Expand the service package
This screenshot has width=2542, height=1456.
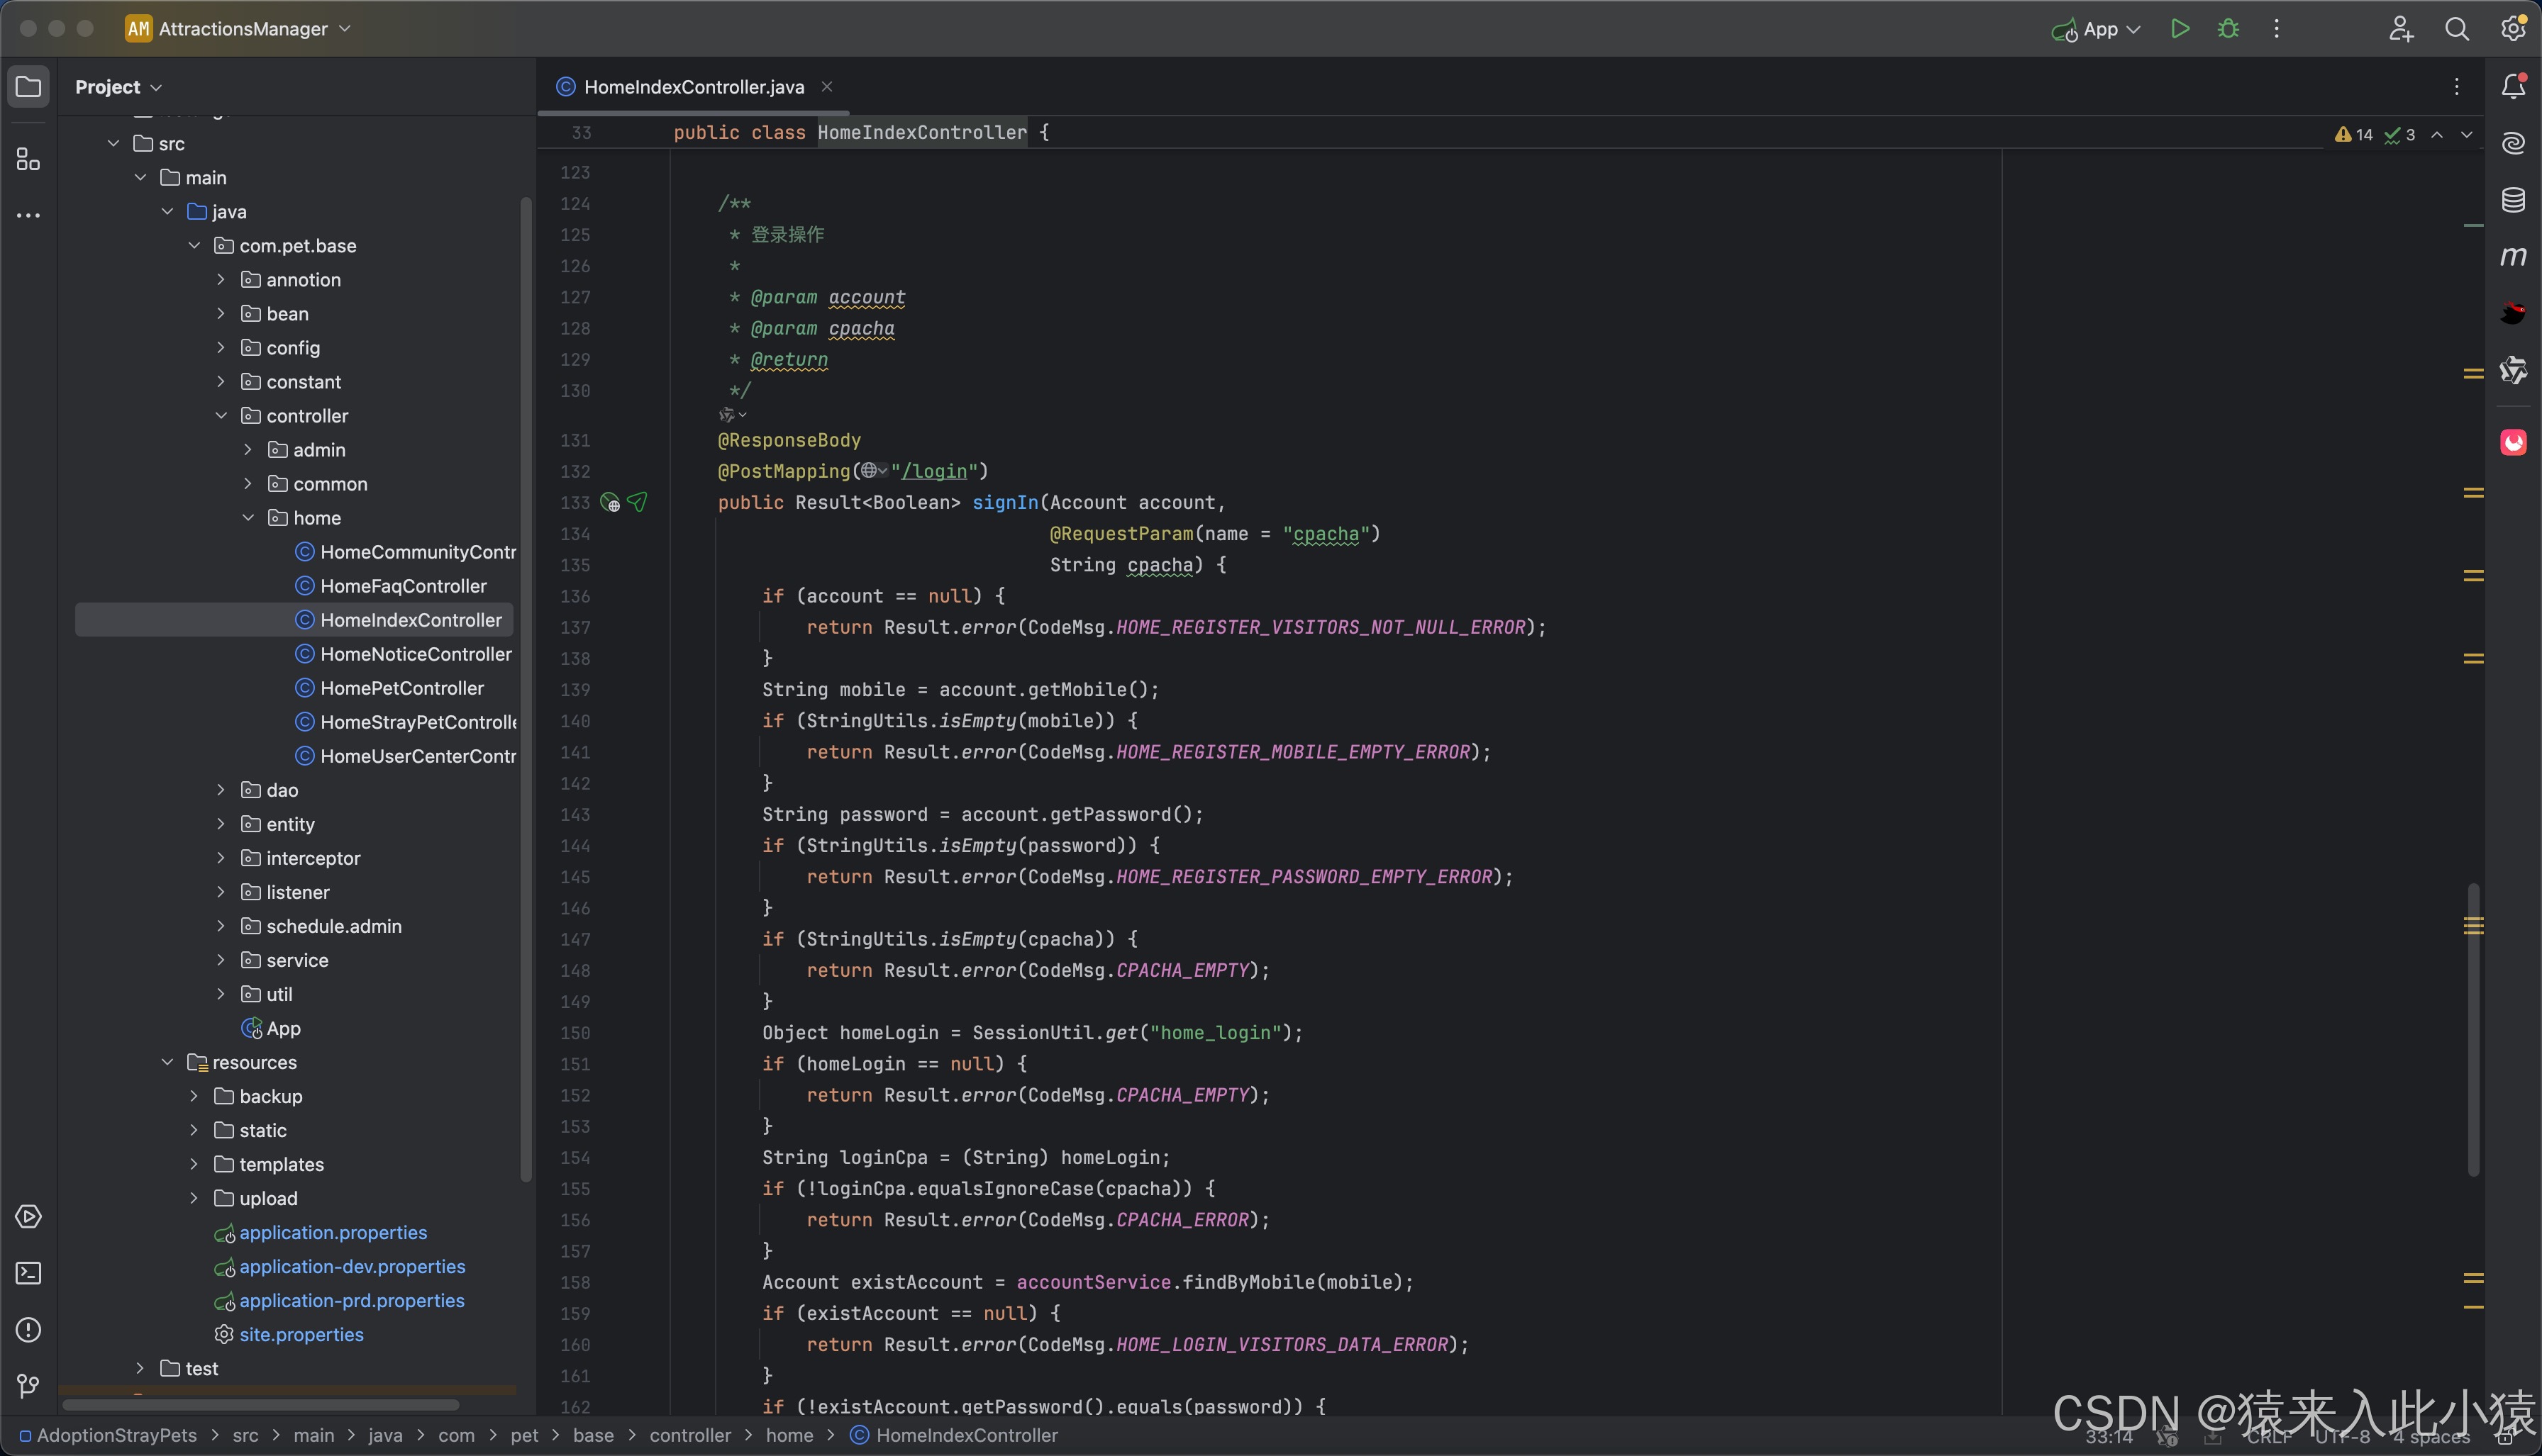(221, 960)
